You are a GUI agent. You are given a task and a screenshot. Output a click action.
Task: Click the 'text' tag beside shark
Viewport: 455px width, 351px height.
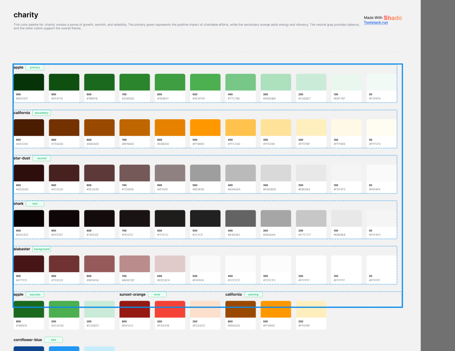pyautogui.click(x=35, y=204)
